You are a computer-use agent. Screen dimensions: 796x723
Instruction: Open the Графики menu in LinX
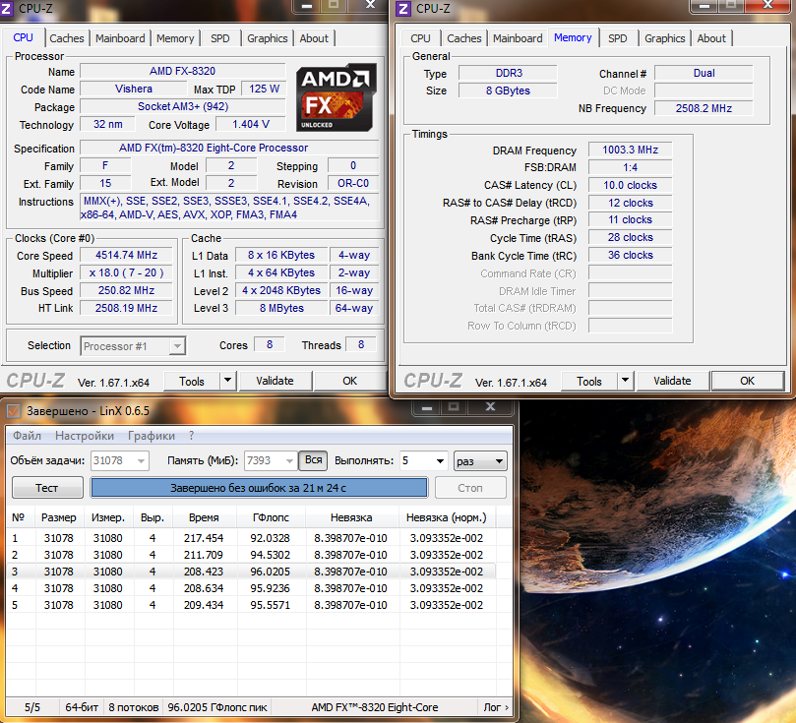coord(152,436)
